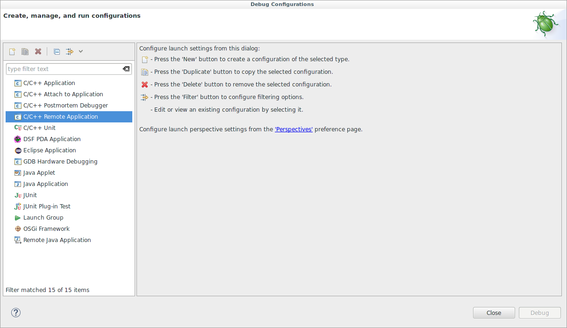Screen dimensions: 567x328
Task: Select 'Launch Group' entry
Action: (x=43, y=218)
